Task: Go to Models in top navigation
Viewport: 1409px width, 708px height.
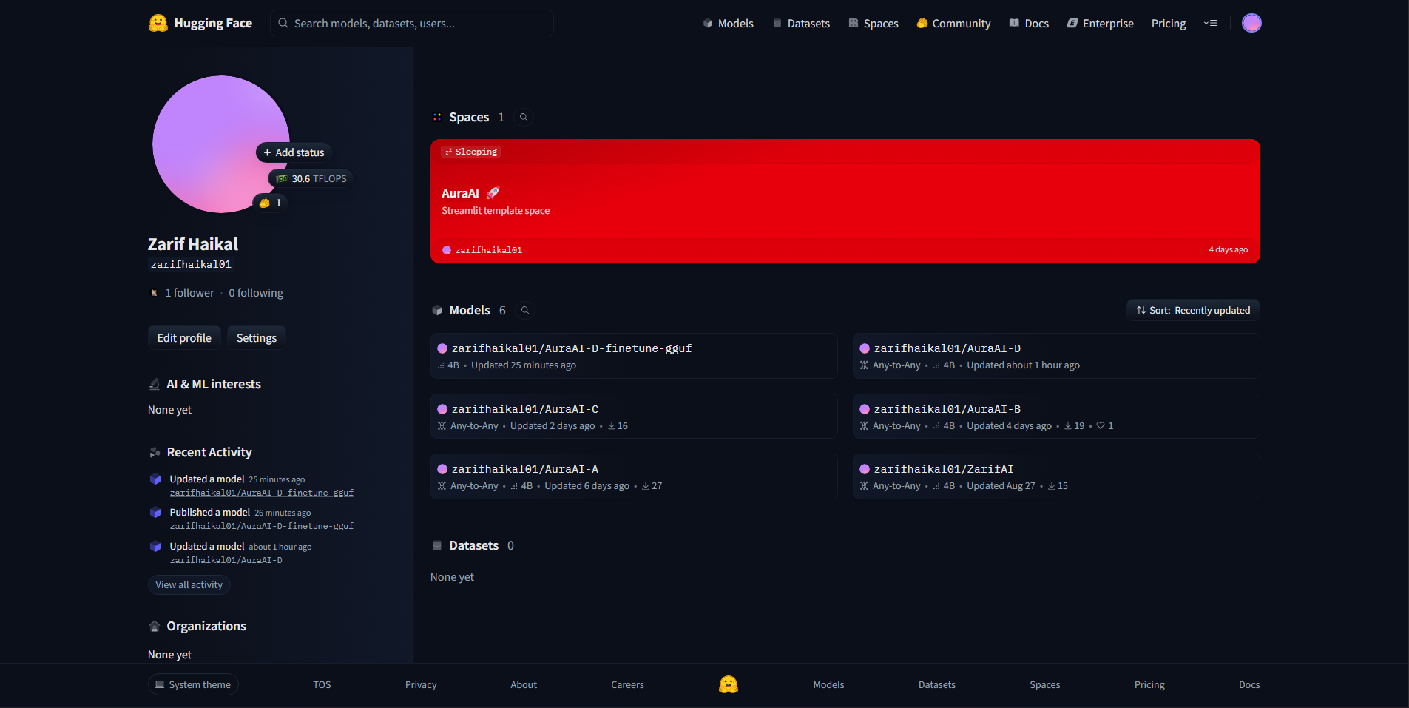Action: coord(728,23)
